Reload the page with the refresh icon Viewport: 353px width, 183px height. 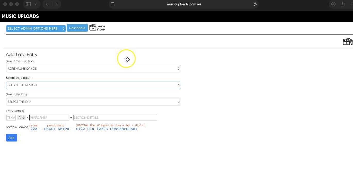pyautogui.click(x=255, y=4)
